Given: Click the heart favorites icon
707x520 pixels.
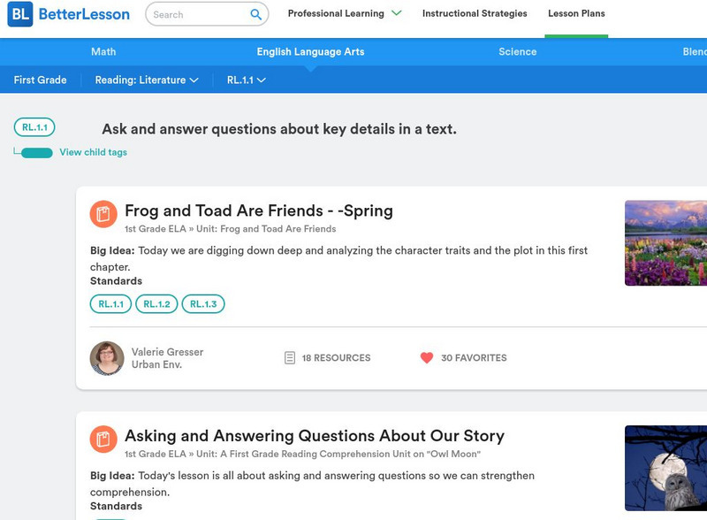Looking at the screenshot, I should click(x=427, y=358).
